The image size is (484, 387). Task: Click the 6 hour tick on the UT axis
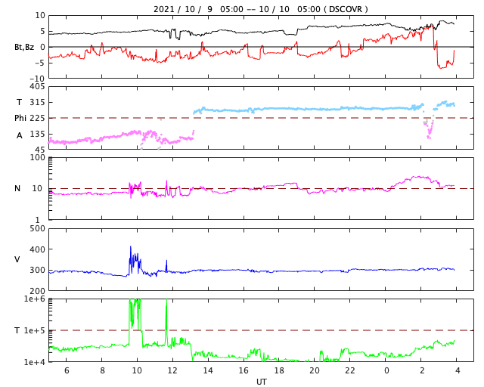click(x=67, y=370)
